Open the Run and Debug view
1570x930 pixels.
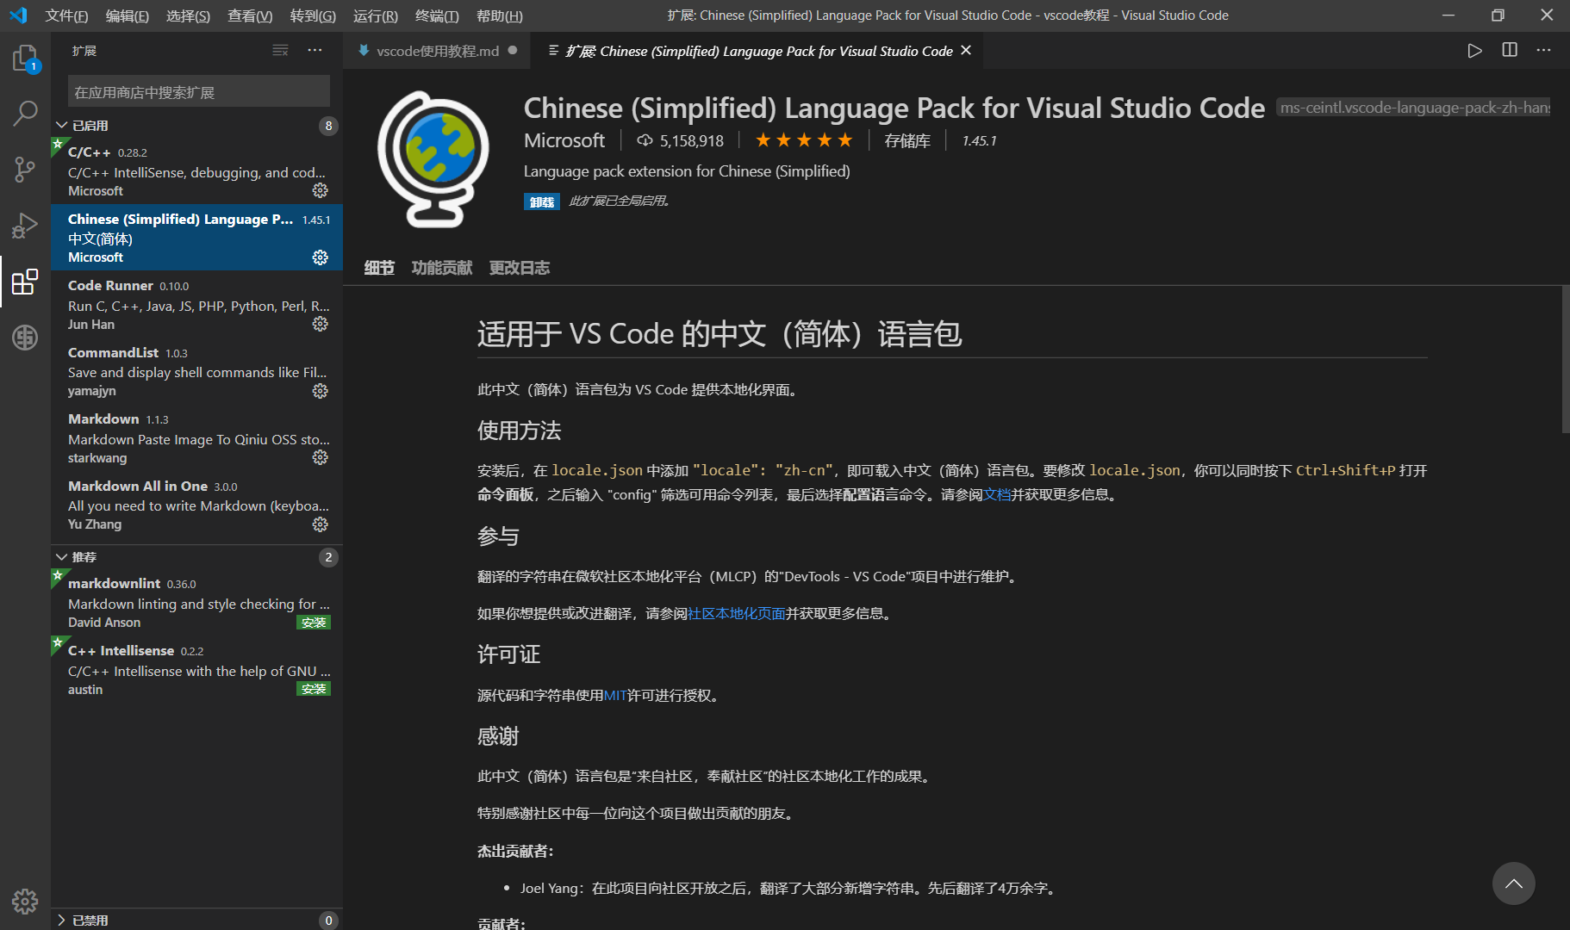25,225
